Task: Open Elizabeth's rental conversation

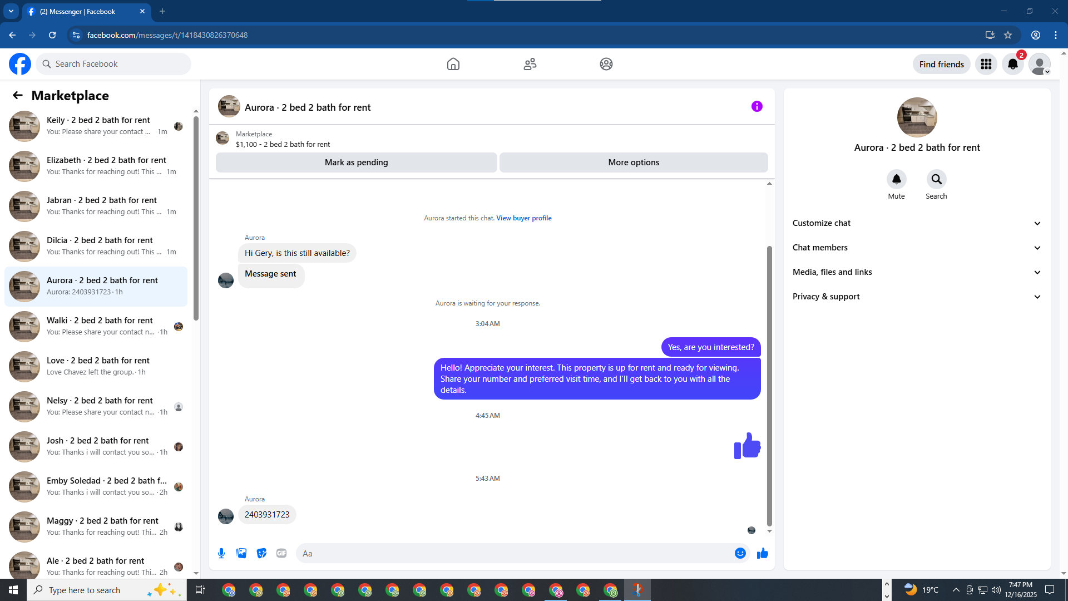Action: coord(96,166)
